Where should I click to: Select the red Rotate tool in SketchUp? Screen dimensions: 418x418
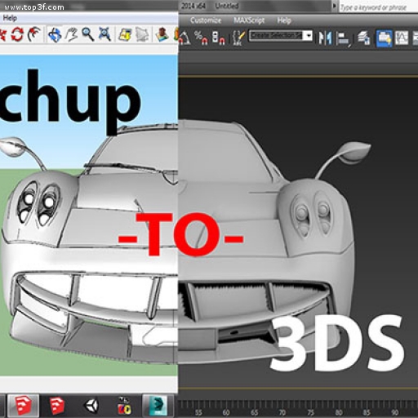(18, 34)
